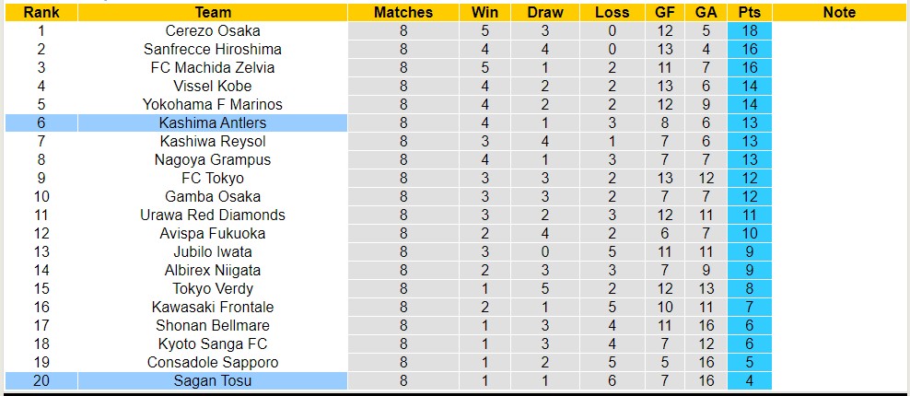Open the Consadole Sapporo team link

213,362
